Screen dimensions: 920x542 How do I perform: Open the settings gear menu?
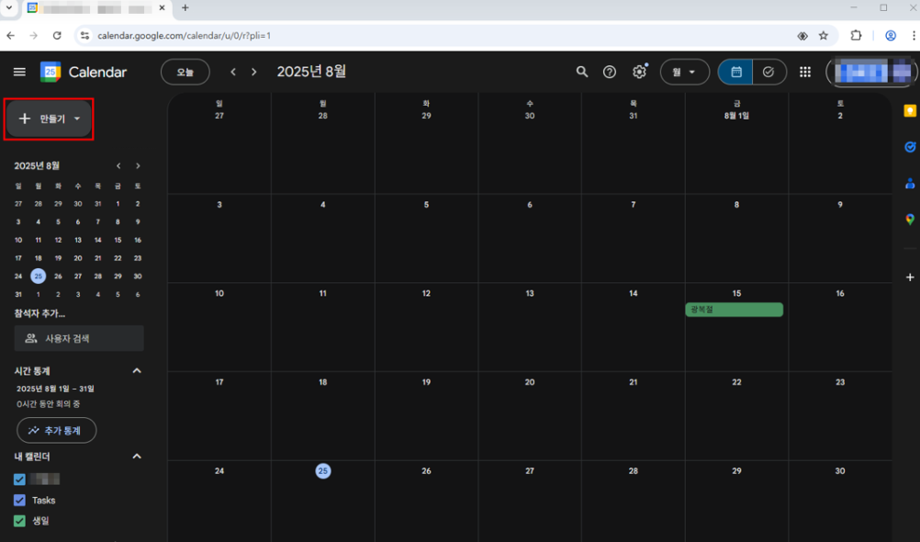click(639, 72)
